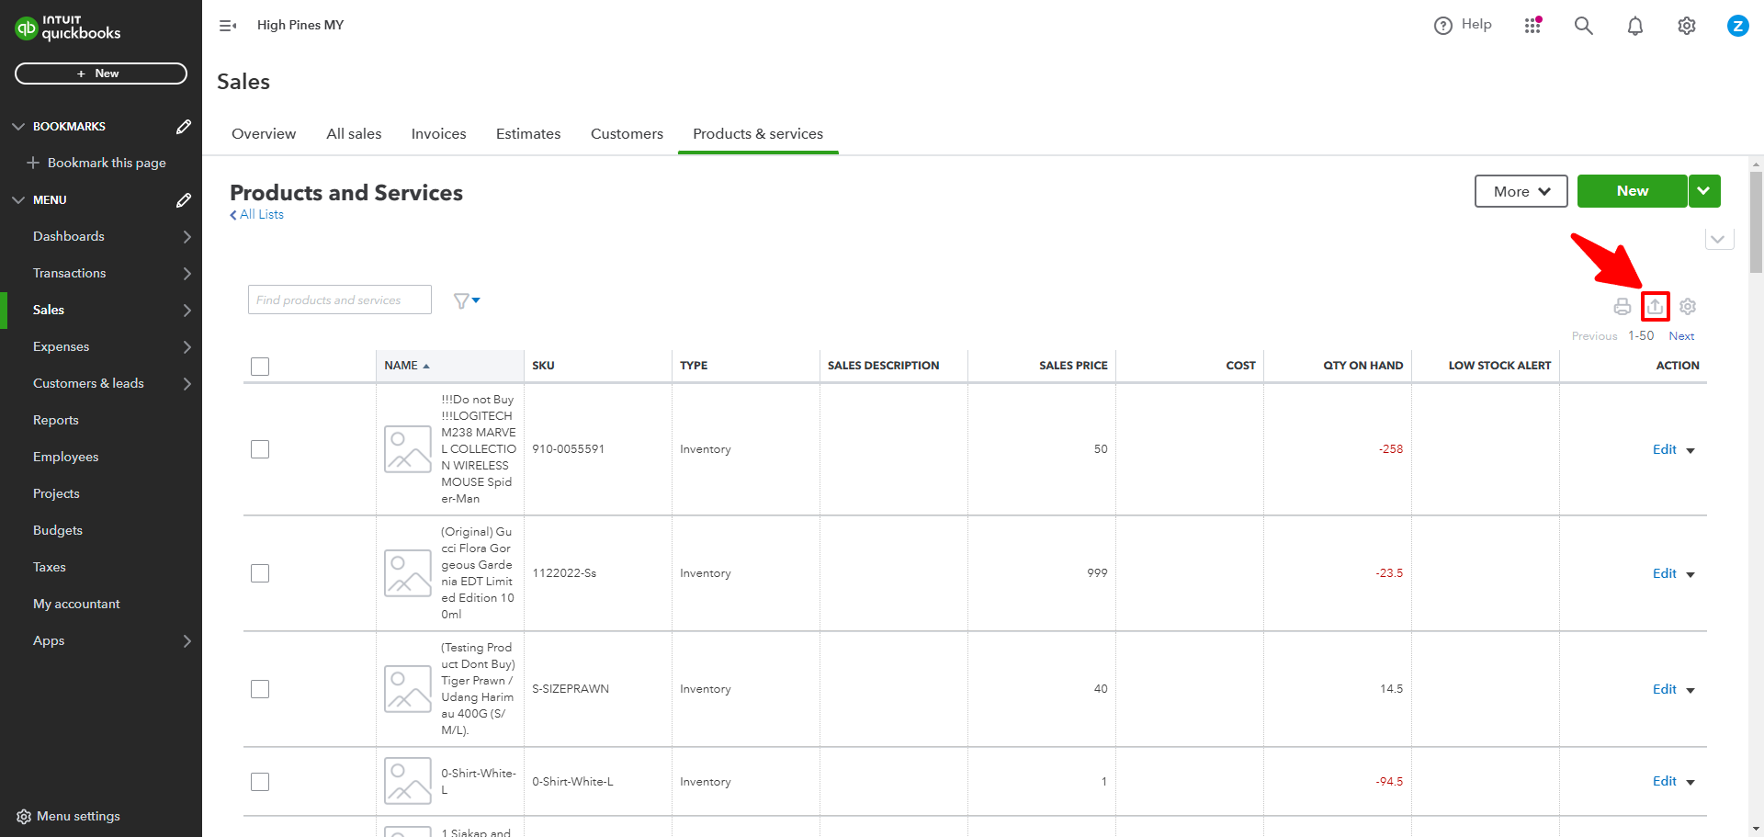Open Employees in the sidebar menu
The width and height of the screenshot is (1764, 837).
tap(66, 458)
